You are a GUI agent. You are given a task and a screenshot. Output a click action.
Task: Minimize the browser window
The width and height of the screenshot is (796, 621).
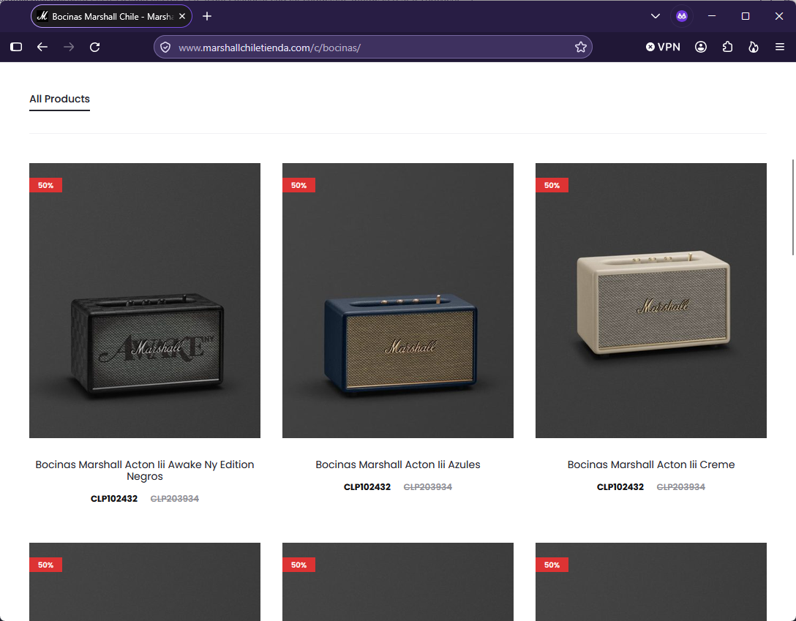pos(712,16)
